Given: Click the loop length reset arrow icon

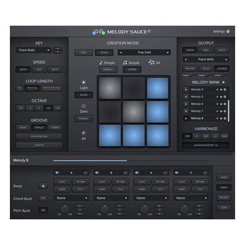Looking at the screenshot, I should pyautogui.click(x=19, y=88).
